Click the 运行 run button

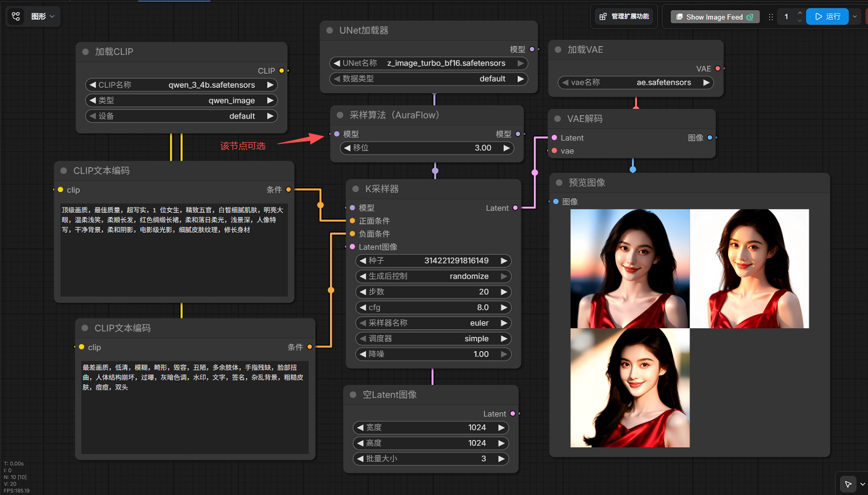[827, 16]
